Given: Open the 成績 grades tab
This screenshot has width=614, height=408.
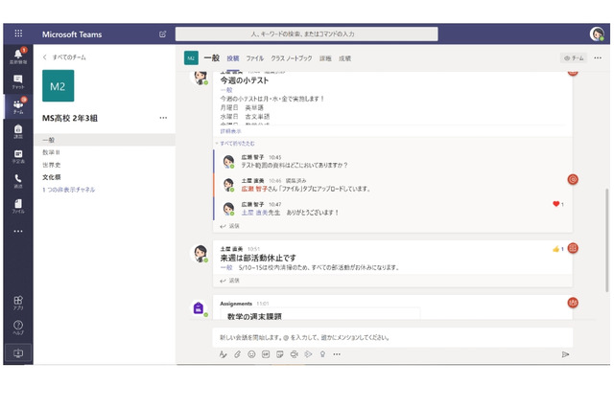Looking at the screenshot, I should 345,58.
